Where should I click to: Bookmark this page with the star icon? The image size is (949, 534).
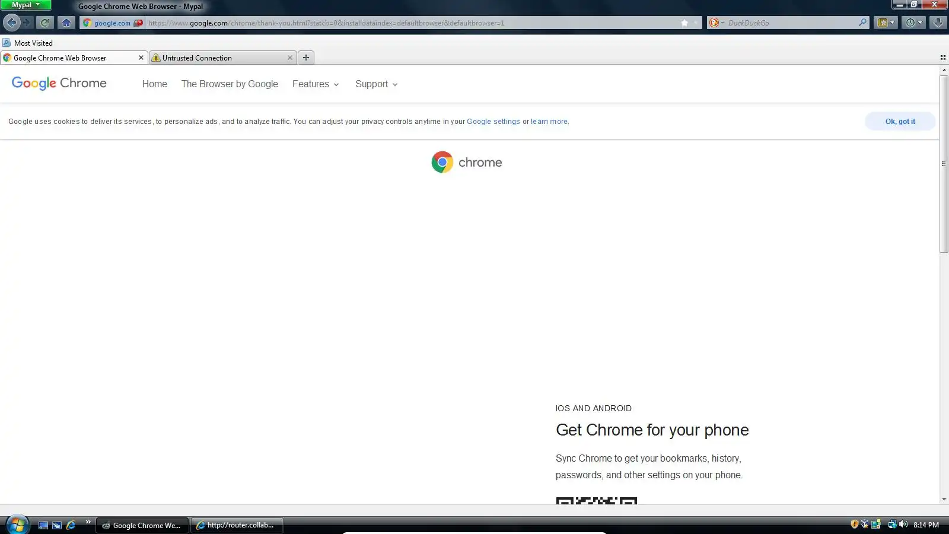coord(684,23)
